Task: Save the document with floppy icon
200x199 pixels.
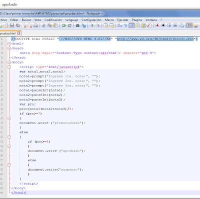Action: click(12, 25)
